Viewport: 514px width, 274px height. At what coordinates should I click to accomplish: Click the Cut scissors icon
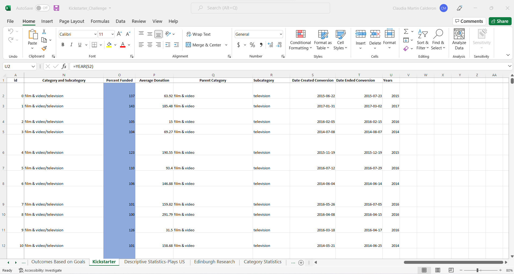[x=44, y=32]
